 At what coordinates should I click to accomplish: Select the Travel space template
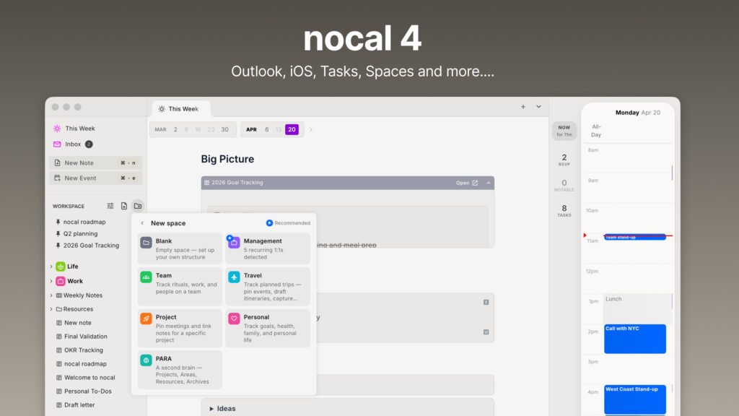[x=268, y=286]
